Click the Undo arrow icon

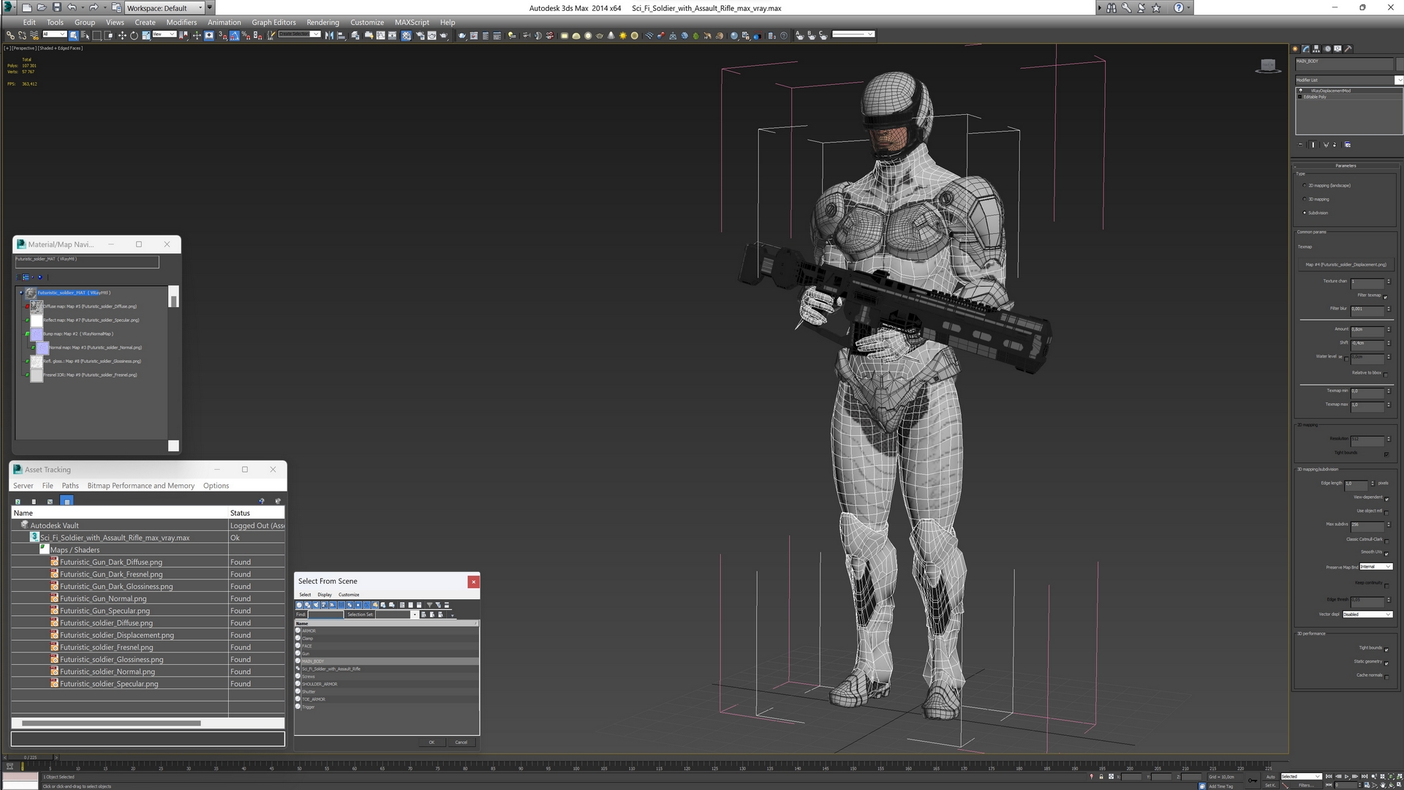pos(72,8)
